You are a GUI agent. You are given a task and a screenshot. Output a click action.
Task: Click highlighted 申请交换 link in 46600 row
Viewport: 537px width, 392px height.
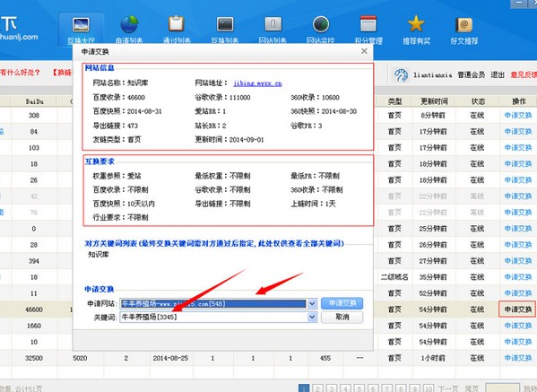(518, 309)
